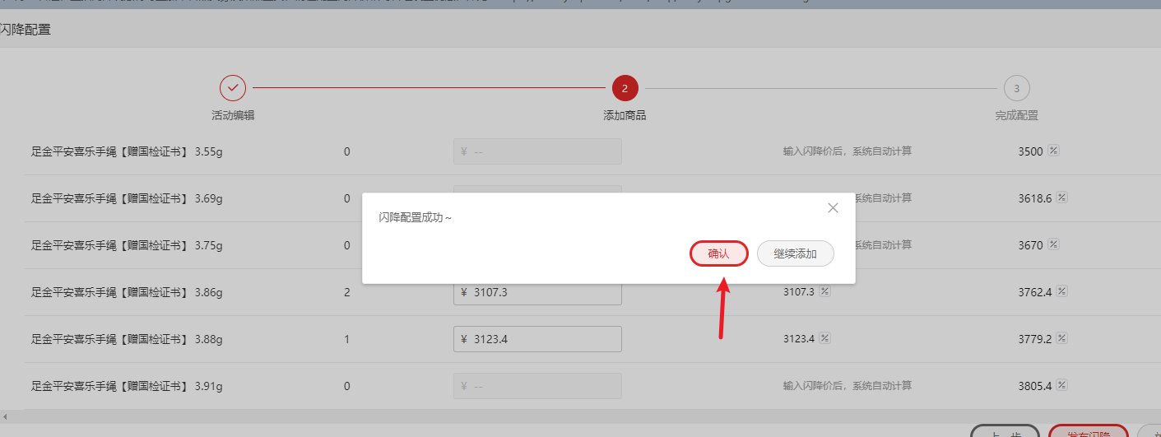1161x437 pixels.
Task: Click the percent icon next to 3107.3
Action: tap(824, 291)
